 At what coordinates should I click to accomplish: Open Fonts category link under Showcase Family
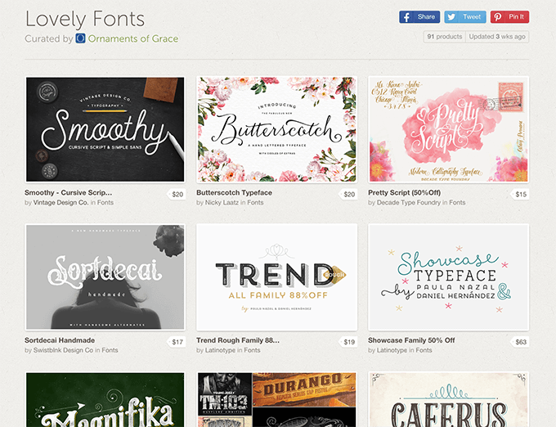click(424, 350)
